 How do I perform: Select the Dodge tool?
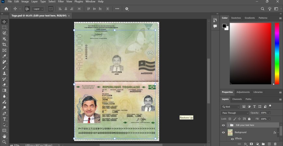[4, 108]
